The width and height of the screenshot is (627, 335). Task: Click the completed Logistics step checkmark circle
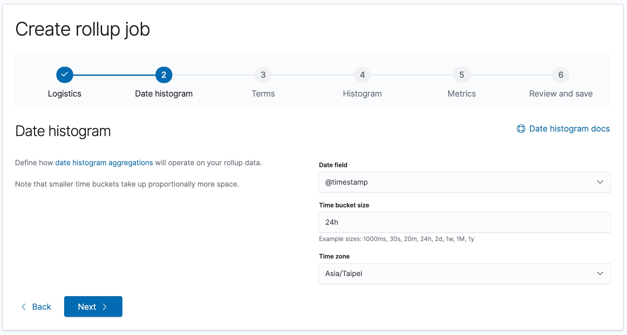click(64, 75)
